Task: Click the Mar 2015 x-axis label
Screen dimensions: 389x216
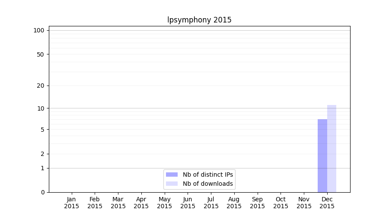Action: click(118, 203)
